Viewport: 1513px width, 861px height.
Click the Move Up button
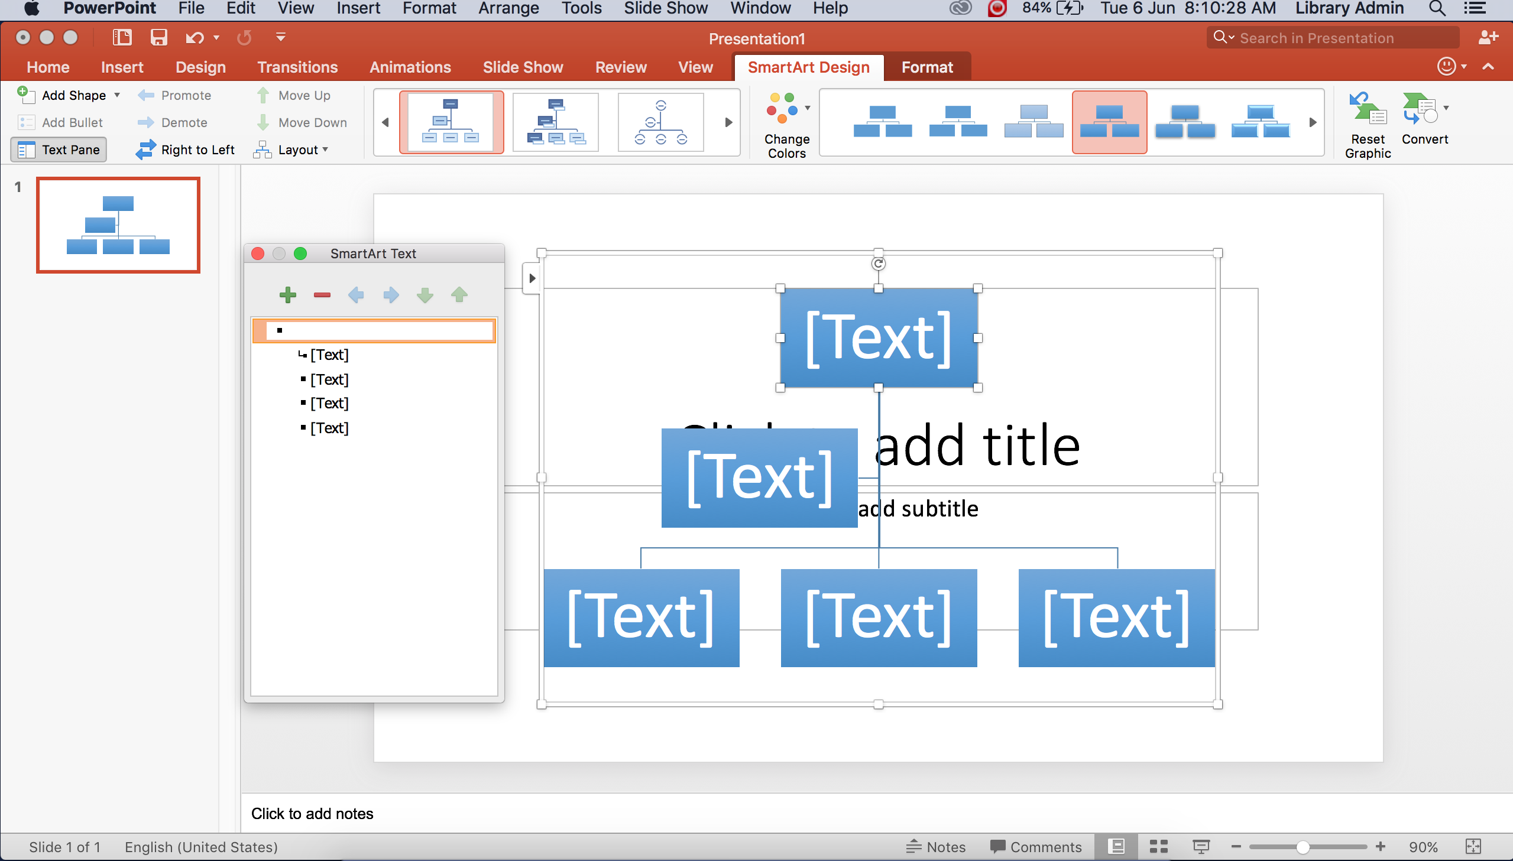pos(294,95)
